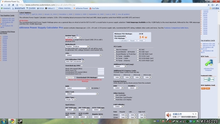220x124 pixels.
Task: Open the EVGA bookmark
Action: 40,8
